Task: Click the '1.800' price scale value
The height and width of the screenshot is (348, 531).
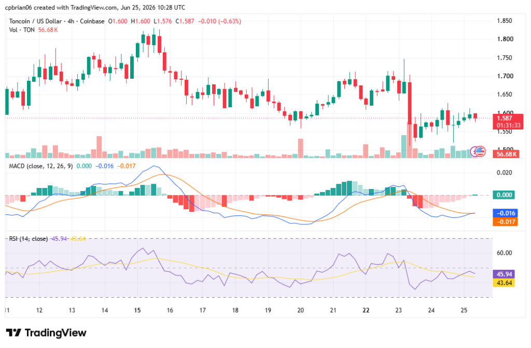Action: pos(505,39)
